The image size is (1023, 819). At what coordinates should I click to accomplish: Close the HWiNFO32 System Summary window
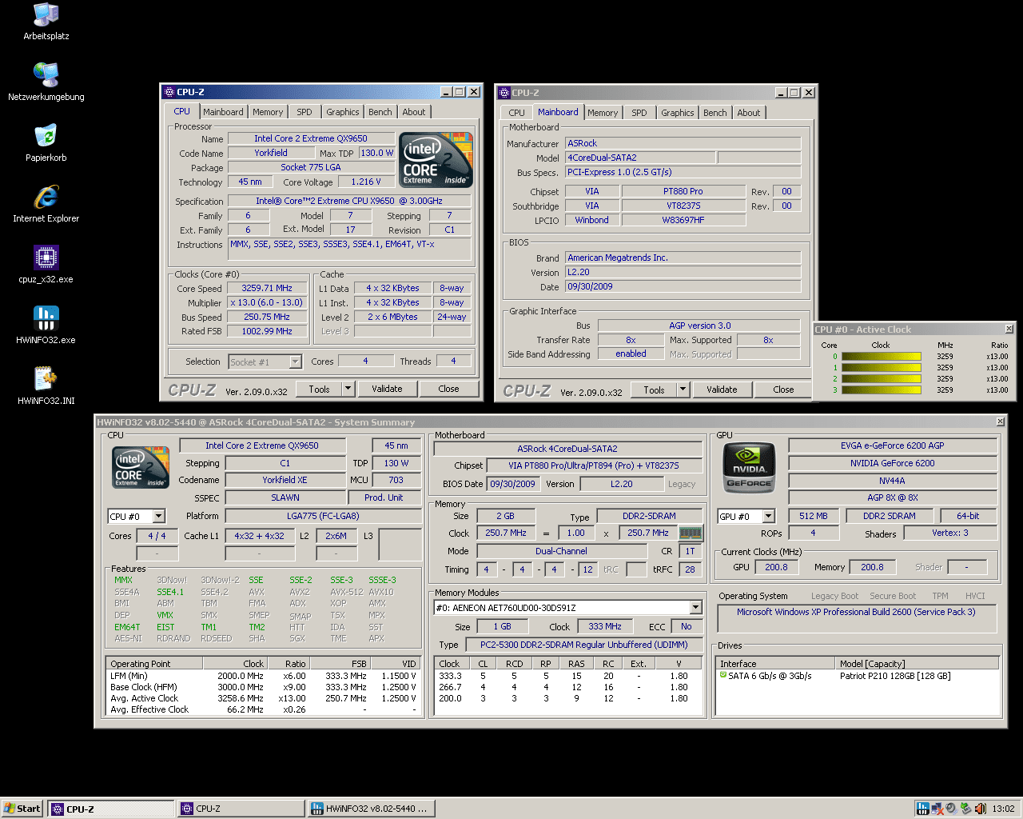(x=1000, y=421)
